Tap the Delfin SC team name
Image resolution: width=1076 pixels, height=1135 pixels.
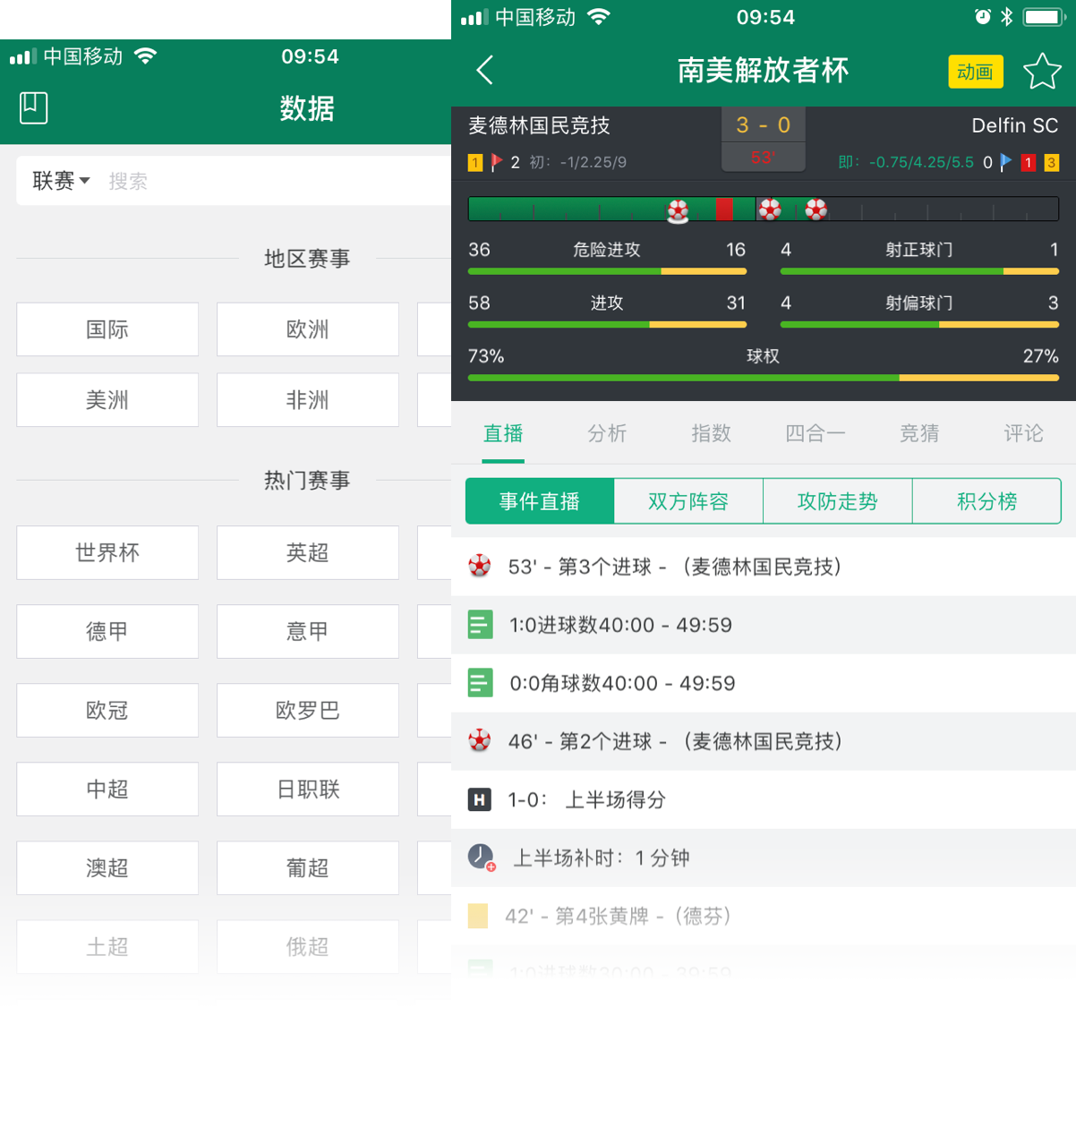click(x=1015, y=125)
